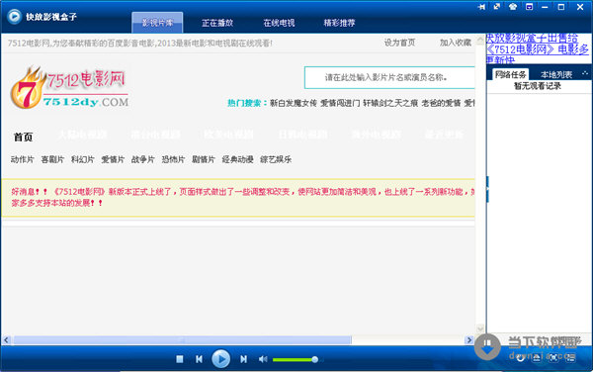
Task: Go to the 精彩推荐 tab
Action: (x=339, y=23)
